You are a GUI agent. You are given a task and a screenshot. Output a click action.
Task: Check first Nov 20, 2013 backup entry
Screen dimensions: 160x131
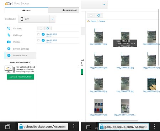[38, 34]
